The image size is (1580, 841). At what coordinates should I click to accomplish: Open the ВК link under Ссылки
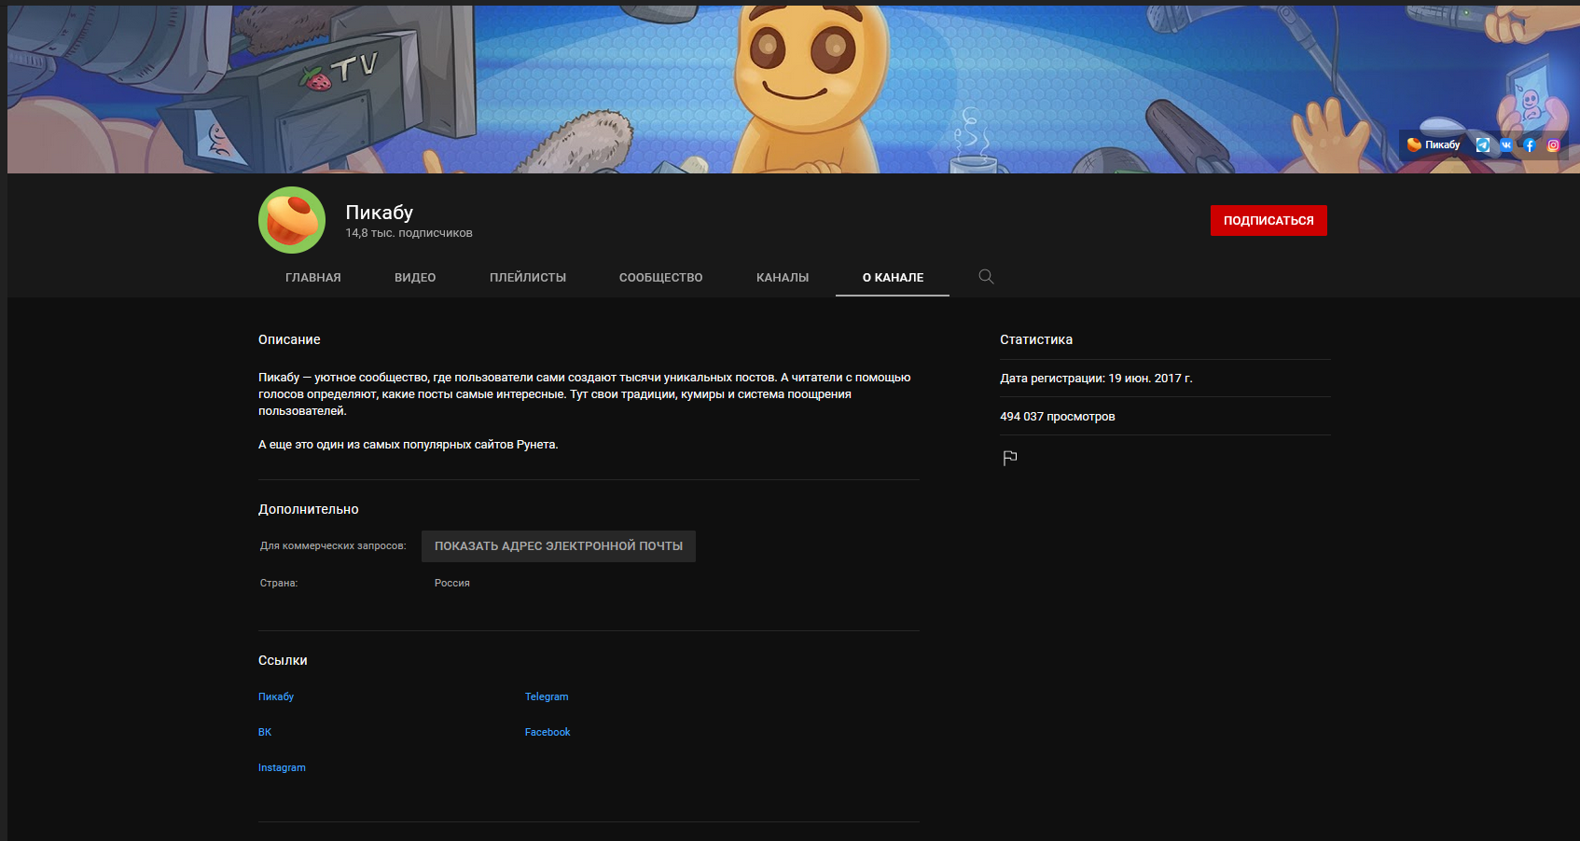coord(265,732)
